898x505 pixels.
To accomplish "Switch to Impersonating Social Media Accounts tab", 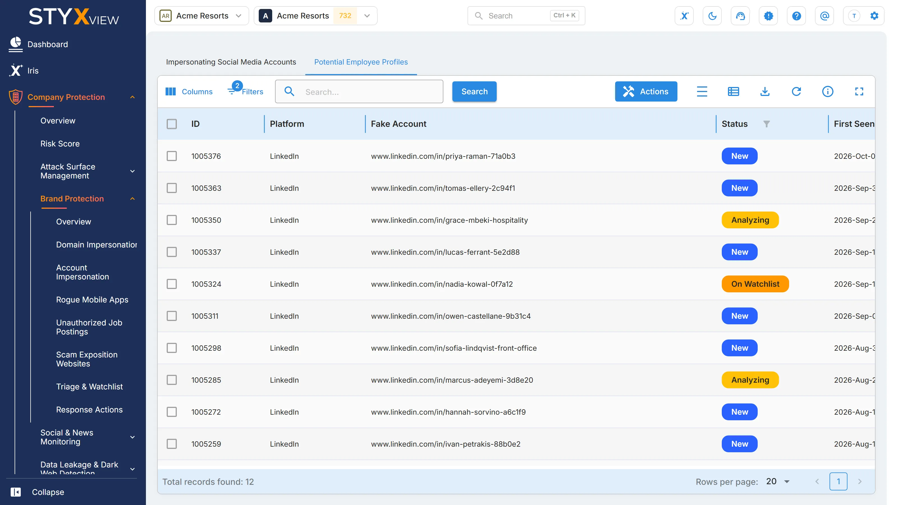I will coord(231,62).
